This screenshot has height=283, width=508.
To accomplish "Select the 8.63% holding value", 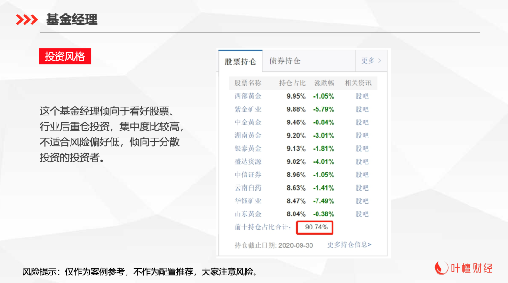I will click(x=296, y=188).
